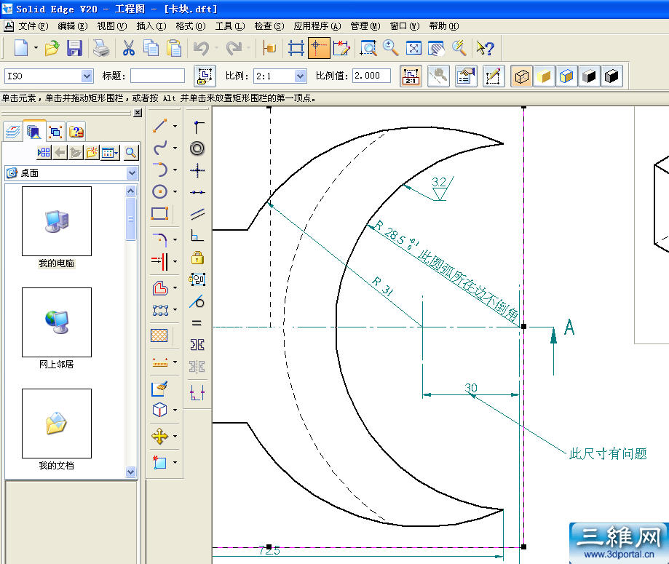
Task: Click the Paste clipboard icon
Action: 174,48
